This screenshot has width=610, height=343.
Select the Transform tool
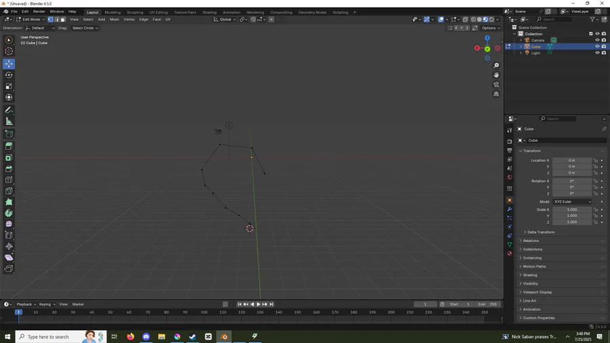pos(9,98)
